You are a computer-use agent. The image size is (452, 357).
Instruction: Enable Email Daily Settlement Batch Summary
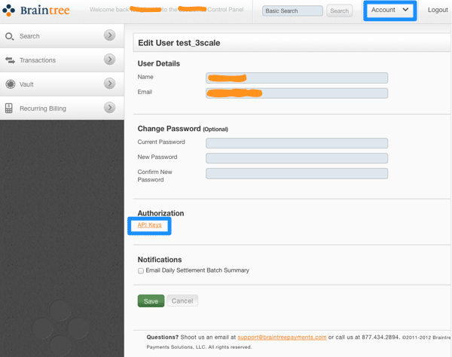pos(141,270)
